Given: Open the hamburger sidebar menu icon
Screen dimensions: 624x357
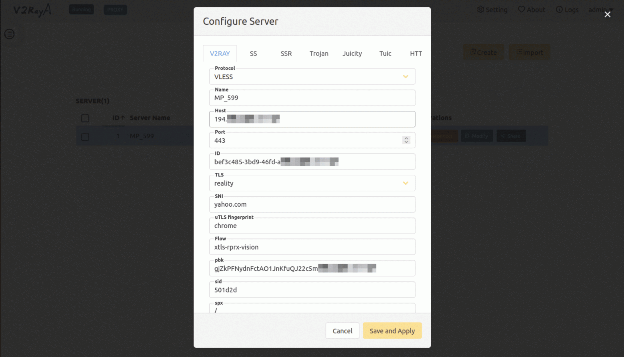Looking at the screenshot, I should 10,34.
